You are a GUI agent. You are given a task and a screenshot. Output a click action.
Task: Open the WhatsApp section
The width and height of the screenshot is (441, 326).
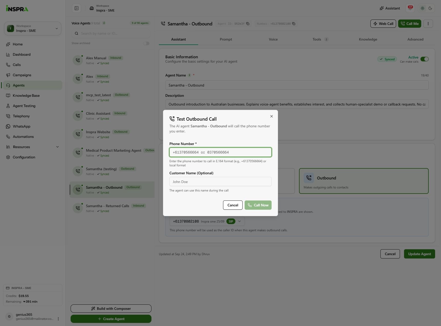33,126
